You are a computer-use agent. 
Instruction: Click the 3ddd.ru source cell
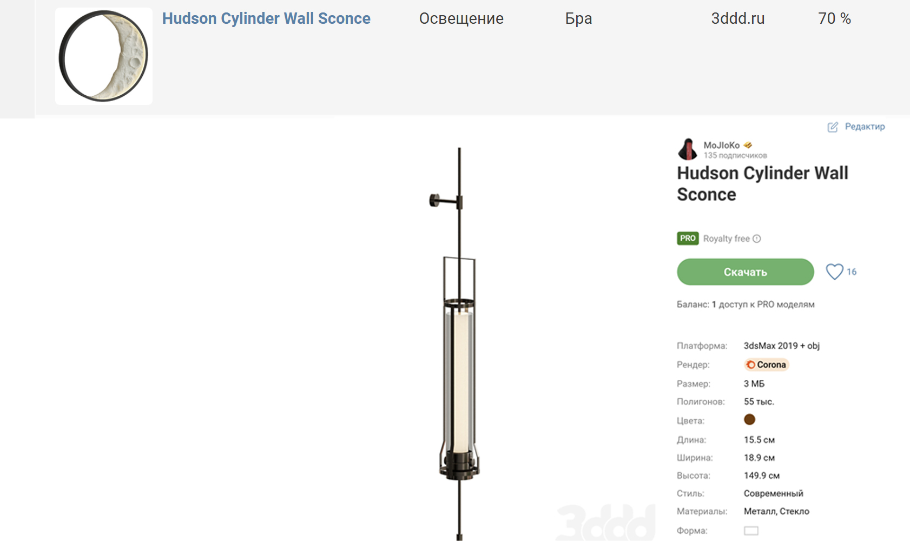(737, 18)
